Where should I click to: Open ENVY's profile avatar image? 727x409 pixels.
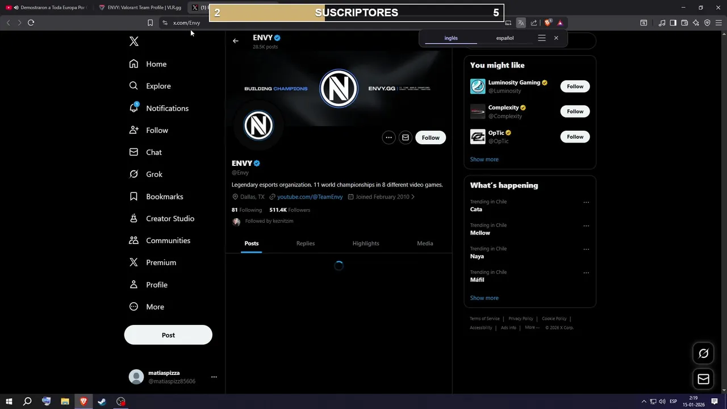click(258, 126)
